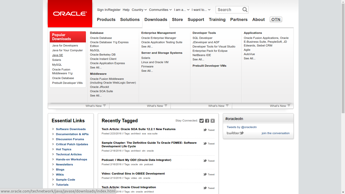Click Sign In/Register link
The image size is (345, 194).
[109, 10]
